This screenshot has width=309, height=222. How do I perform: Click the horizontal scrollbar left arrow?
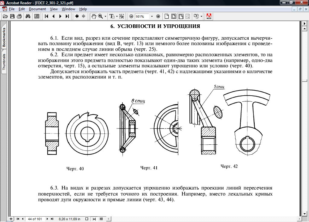point(108,219)
